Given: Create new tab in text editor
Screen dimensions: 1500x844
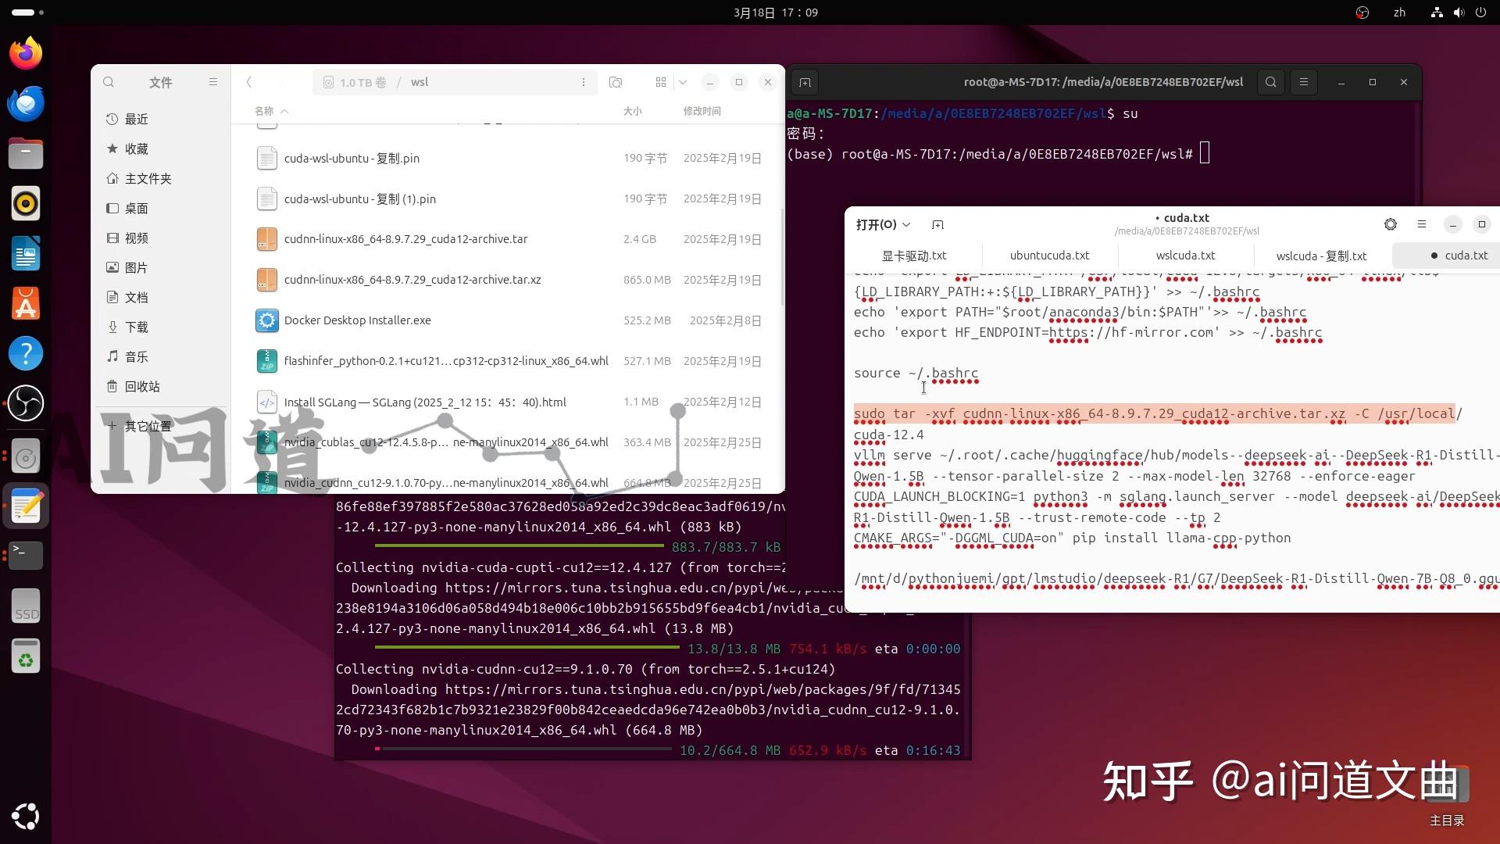Looking at the screenshot, I should [x=937, y=224].
